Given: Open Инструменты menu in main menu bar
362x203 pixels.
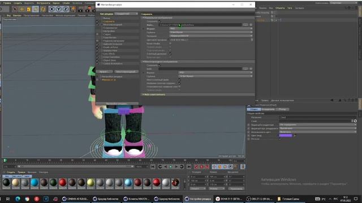Looking at the screenshot, I should pyautogui.click(x=44, y=3).
